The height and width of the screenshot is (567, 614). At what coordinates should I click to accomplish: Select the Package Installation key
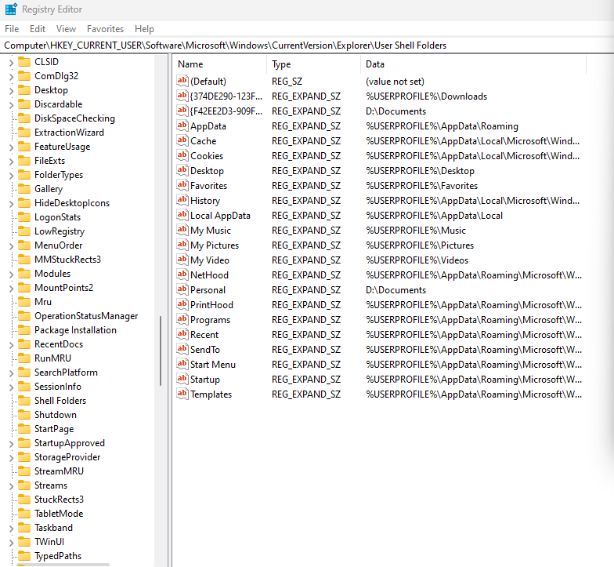click(75, 329)
